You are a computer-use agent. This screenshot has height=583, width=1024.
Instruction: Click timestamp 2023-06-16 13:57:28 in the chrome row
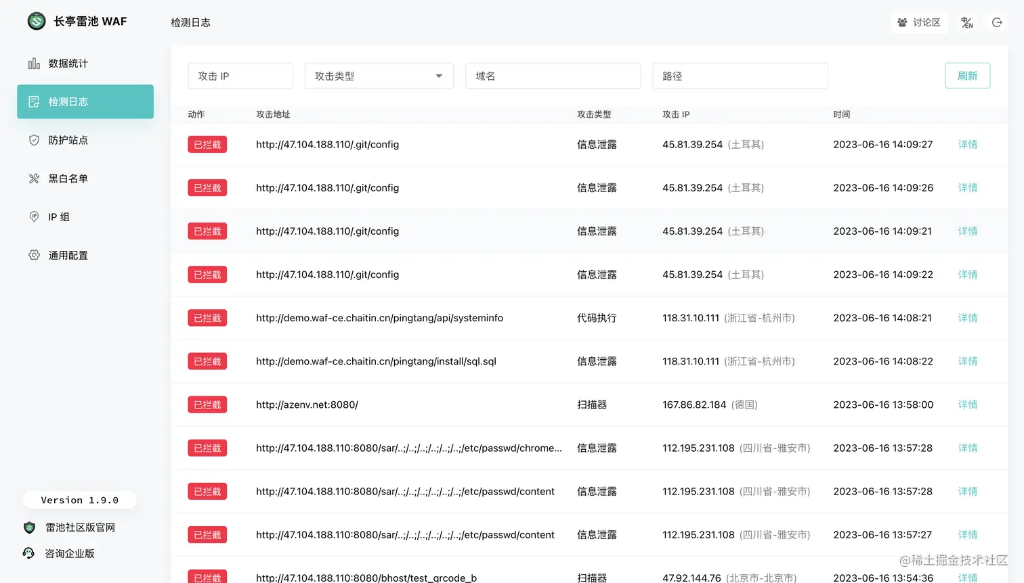[x=882, y=448]
